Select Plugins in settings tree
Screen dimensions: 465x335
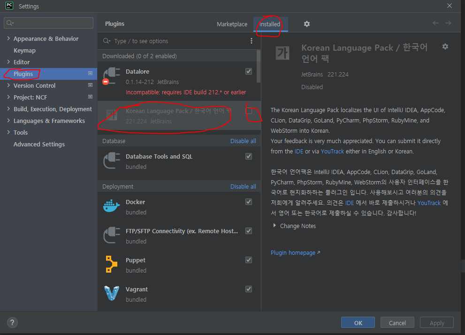pos(23,74)
